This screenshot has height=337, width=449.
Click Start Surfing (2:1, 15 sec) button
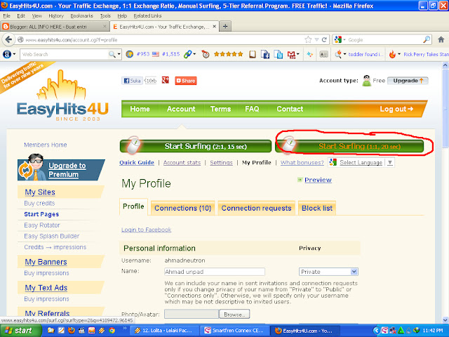click(x=196, y=146)
